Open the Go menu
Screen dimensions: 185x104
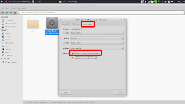(18, 8)
